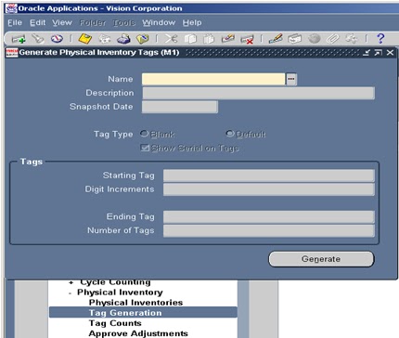Click the Next Step toolbar icon
The image size is (399, 338).
pos(105,39)
